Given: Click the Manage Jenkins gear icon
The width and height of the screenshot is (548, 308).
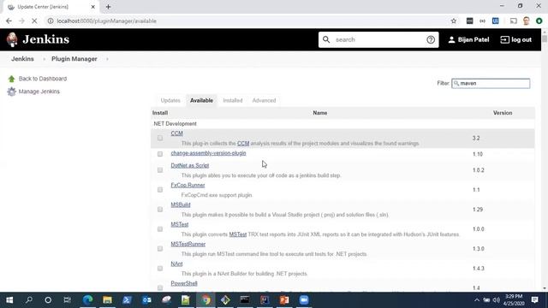Looking at the screenshot, I should tap(11, 92).
